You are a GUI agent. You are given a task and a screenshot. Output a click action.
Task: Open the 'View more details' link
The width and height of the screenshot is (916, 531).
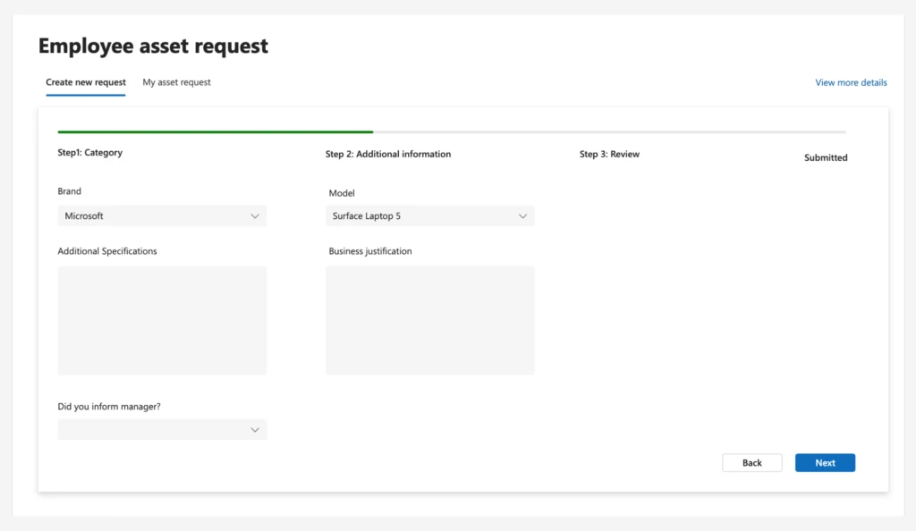pyautogui.click(x=850, y=81)
